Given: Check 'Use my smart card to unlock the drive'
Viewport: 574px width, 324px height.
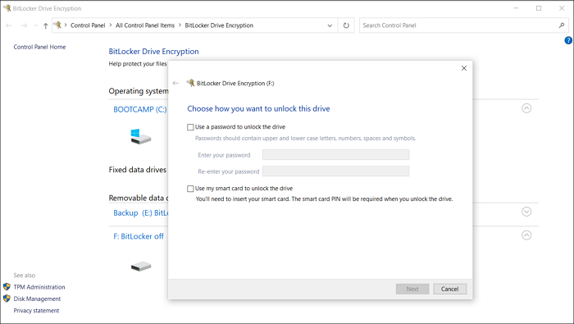Looking at the screenshot, I should tap(190, 189).
